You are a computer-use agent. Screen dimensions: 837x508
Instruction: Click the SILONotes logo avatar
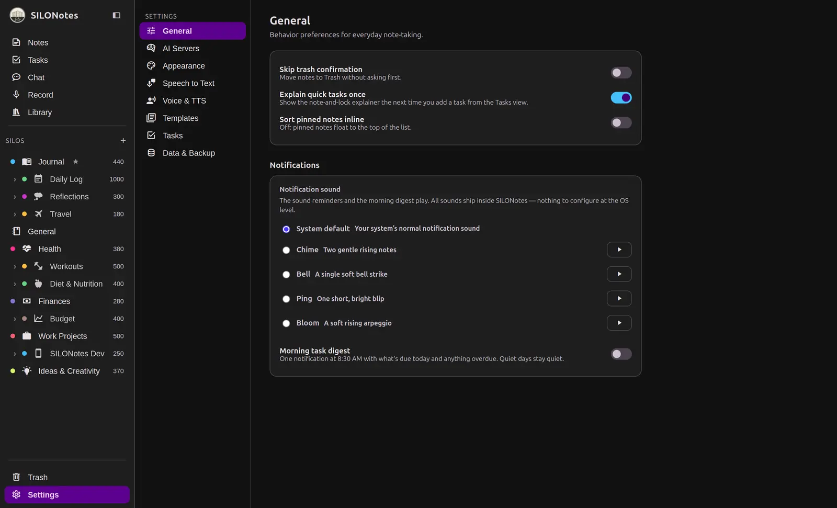(17, 15)
